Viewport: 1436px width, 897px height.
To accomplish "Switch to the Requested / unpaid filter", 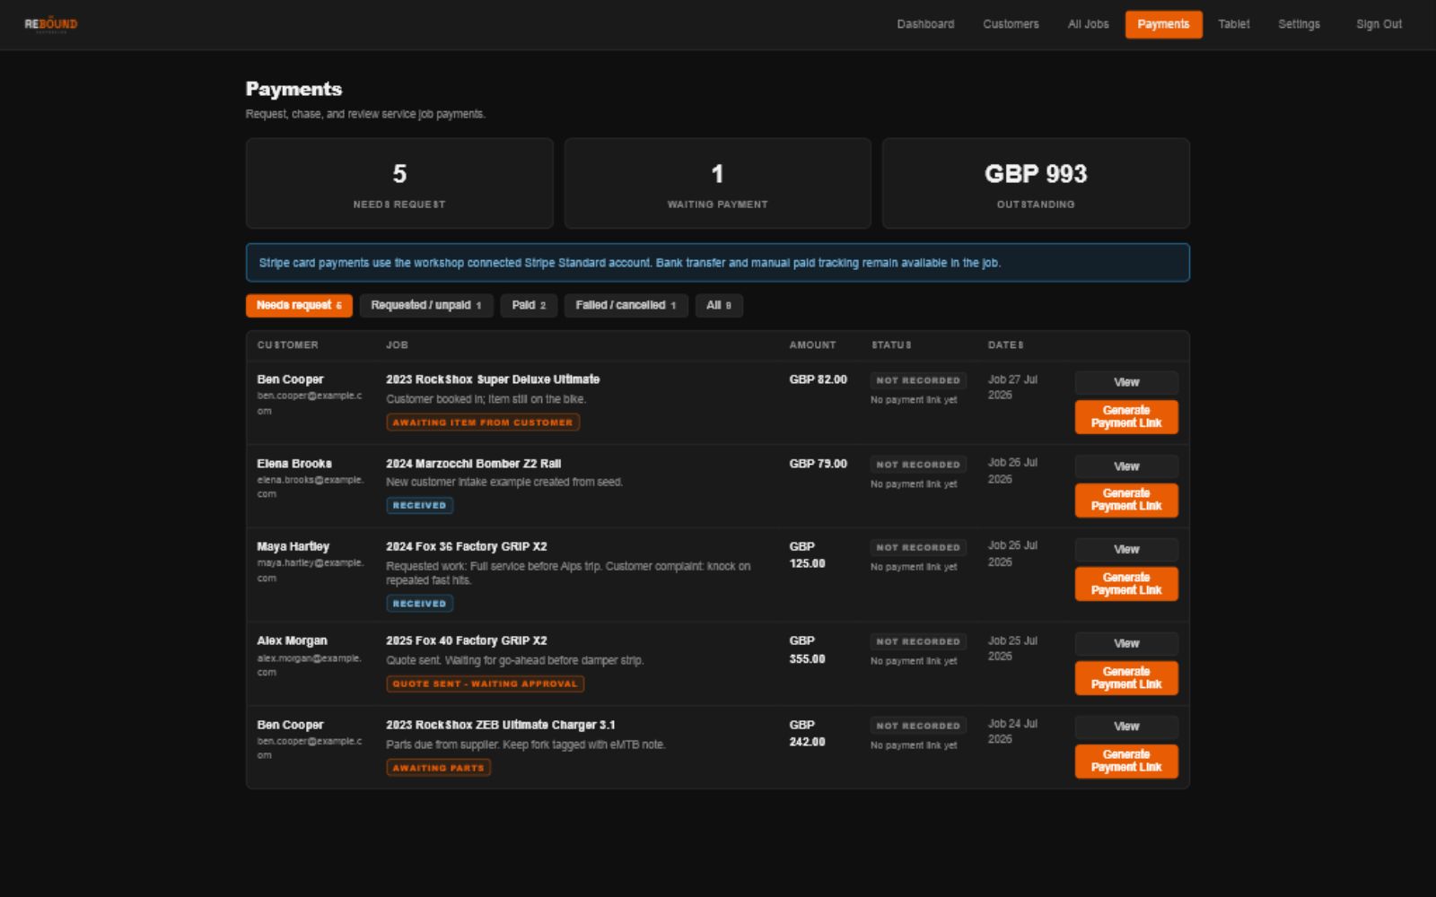I will coord(426,306).
